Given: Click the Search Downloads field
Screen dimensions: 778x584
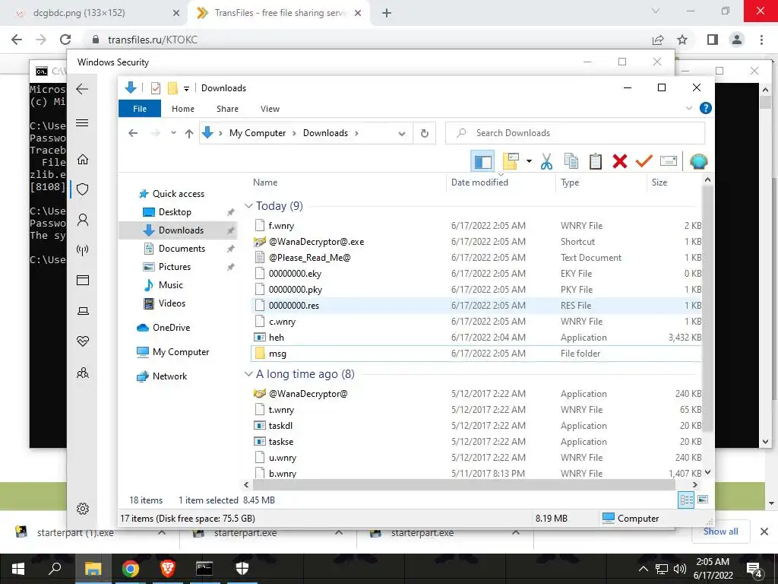Looking at the screenshot, I should coord(575,133).
